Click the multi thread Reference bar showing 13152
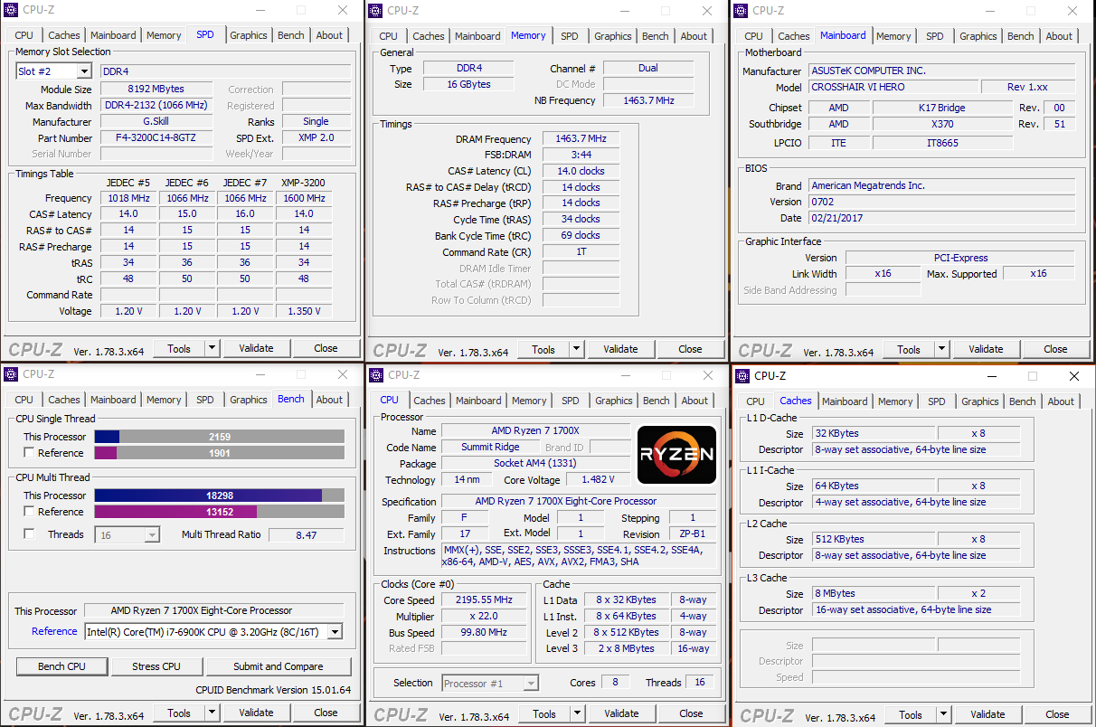Image resolution: width=1096 pixels, height=727 pixels. click(x=219, y=512)
